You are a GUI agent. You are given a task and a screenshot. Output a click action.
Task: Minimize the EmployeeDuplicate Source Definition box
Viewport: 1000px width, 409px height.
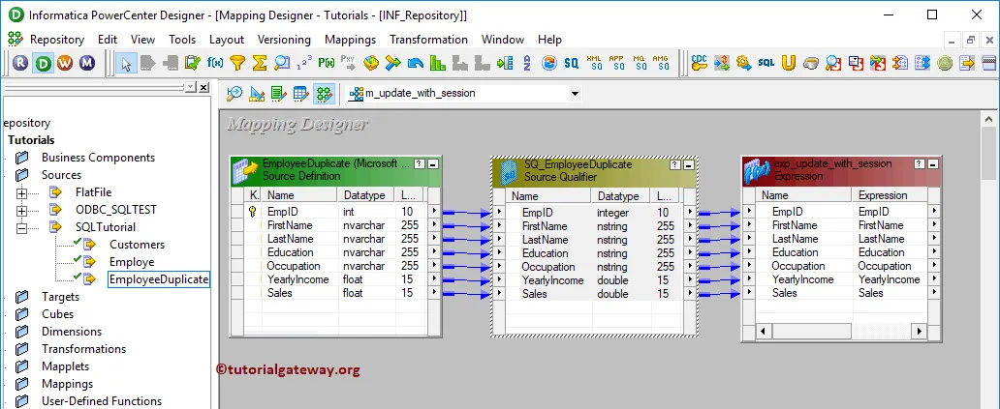[x=434, y=163]
